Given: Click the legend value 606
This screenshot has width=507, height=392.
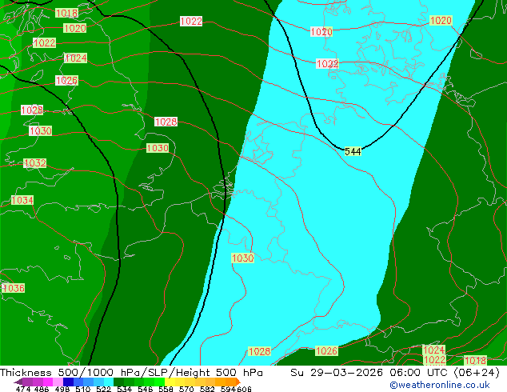Looking at the screenshot, I should pyautogui.click(x=244, y=389).
